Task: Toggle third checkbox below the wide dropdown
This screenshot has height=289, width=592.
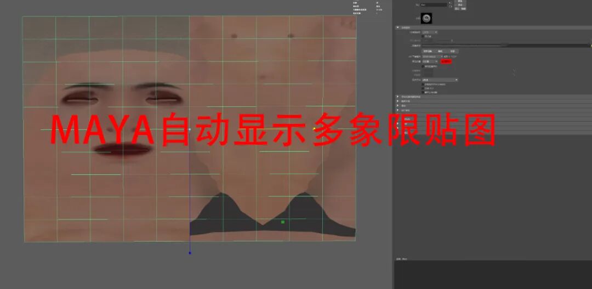Action: click(x=423, y=92)
